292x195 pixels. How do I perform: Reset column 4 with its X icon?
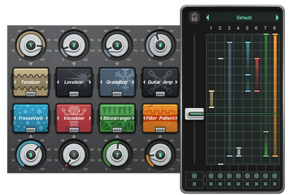(x=238, y=184)
